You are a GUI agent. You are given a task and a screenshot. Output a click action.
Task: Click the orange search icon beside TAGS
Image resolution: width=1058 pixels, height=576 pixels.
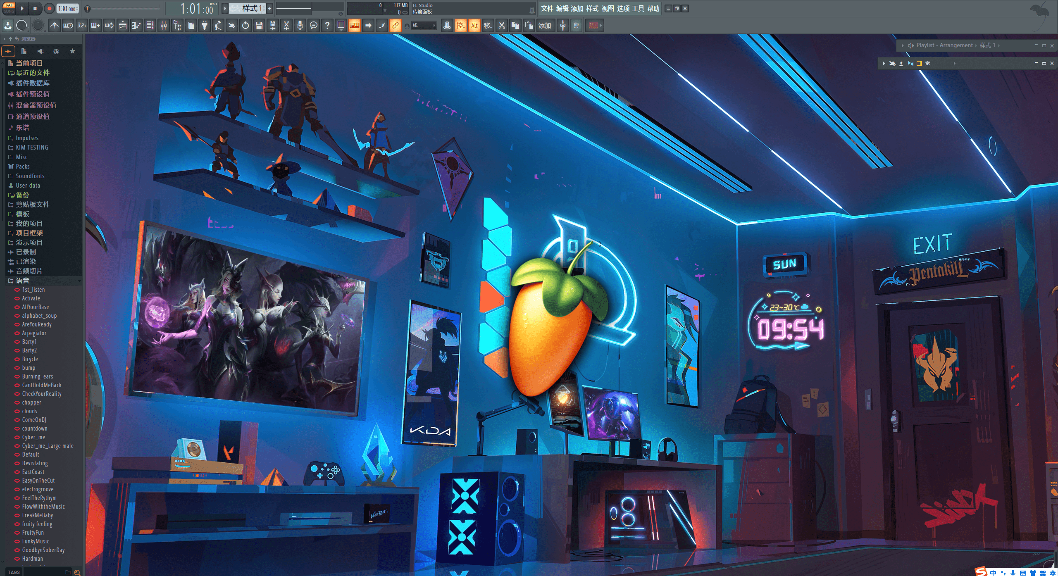[77, 572]
